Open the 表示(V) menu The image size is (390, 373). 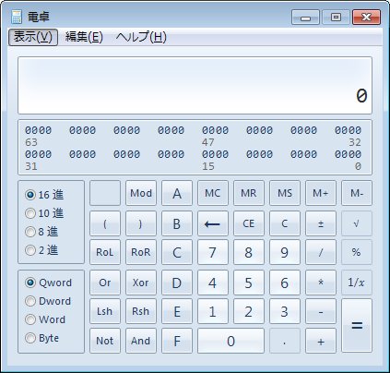tap(33, 37)
